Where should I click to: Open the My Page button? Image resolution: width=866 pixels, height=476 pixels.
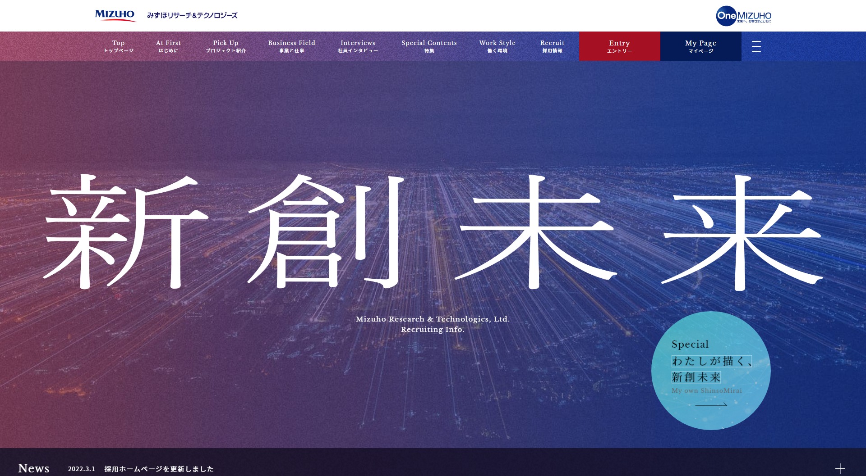tap(700, 46)
